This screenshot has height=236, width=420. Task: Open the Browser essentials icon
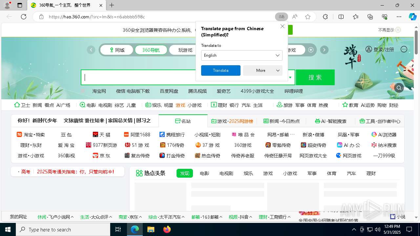tap(385, 17)
